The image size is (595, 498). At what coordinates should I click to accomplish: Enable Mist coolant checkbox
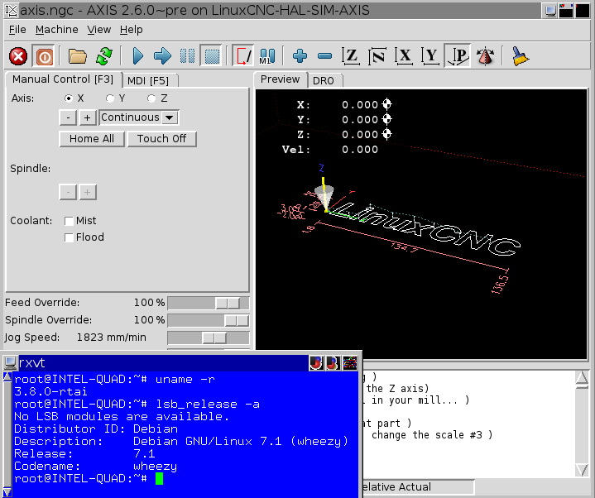coord(69,221)
